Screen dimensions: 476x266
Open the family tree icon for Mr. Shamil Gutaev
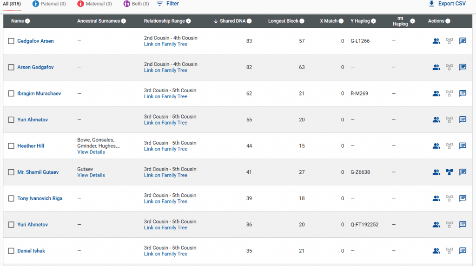coord(449,172)
